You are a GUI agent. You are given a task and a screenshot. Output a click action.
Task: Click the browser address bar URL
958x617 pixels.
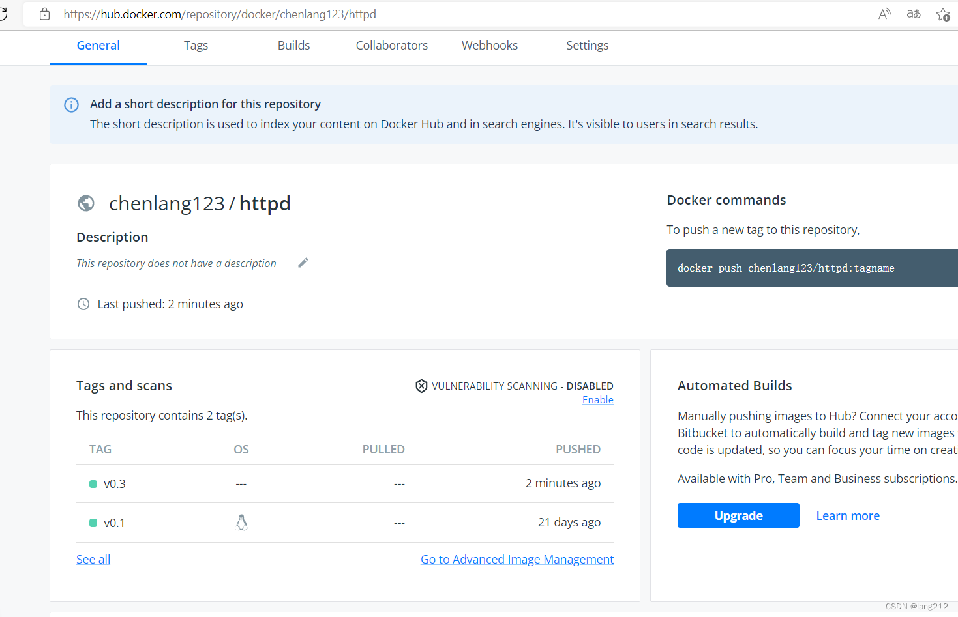220,14
